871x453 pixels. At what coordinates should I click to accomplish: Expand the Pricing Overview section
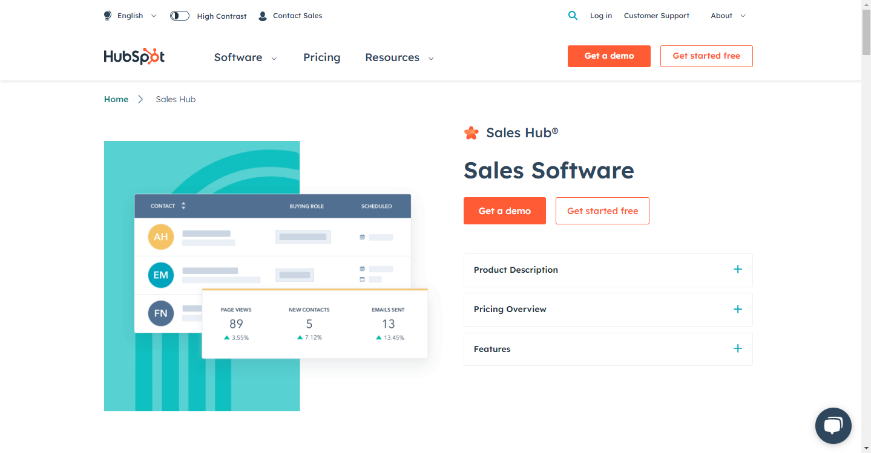point(608,310)
